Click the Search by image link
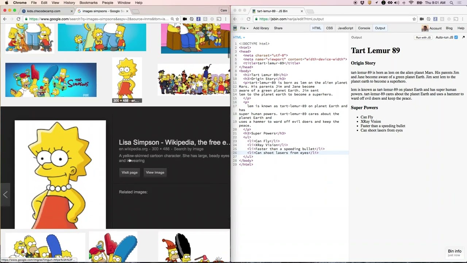Image resolution: width=467 pixels, height=263 pixels. (x=189, y=149)
